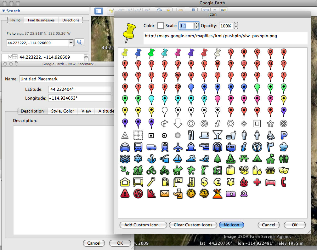
Task: Select No Icon for the placemark
Action: [x=231, y=225]
